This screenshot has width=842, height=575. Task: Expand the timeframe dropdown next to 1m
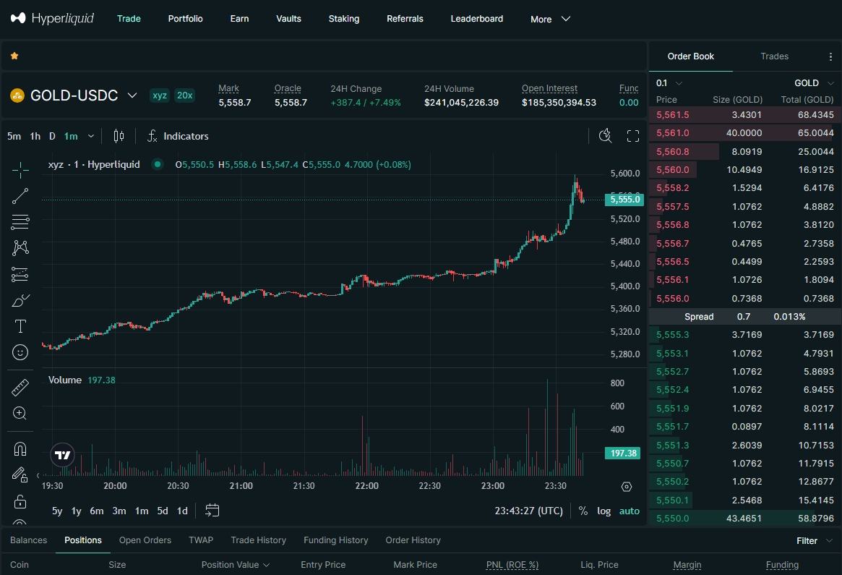(91, 136)
